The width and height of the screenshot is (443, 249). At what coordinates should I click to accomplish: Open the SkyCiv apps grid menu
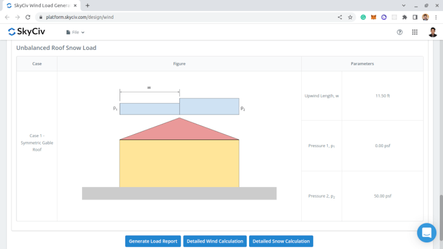pyautogui.click(x=415, y=32)
